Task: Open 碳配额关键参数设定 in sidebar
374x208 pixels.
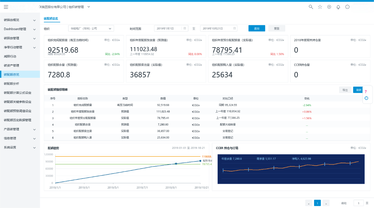Action: (20, 102)
